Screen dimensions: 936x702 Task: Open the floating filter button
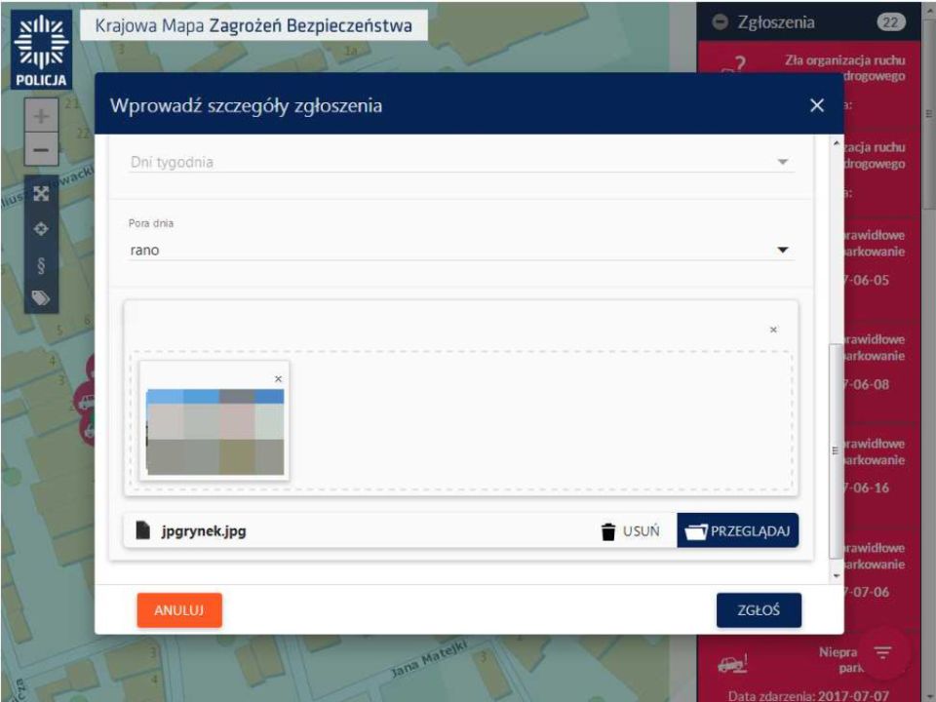[883, 653]
